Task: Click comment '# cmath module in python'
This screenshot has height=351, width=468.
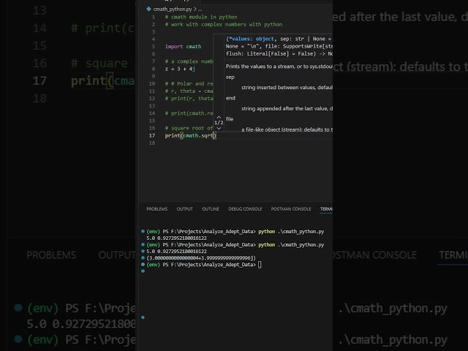Action: coord(201,17)
